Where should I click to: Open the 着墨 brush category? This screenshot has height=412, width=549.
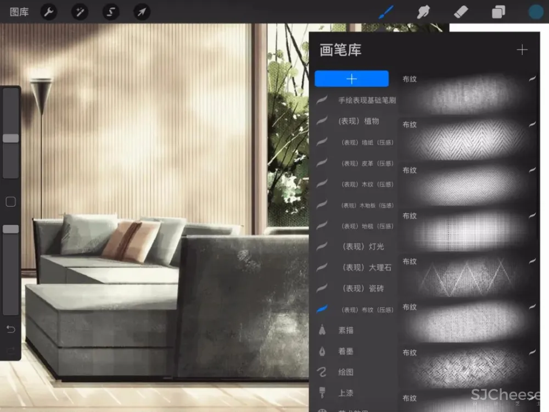[346, 351]
